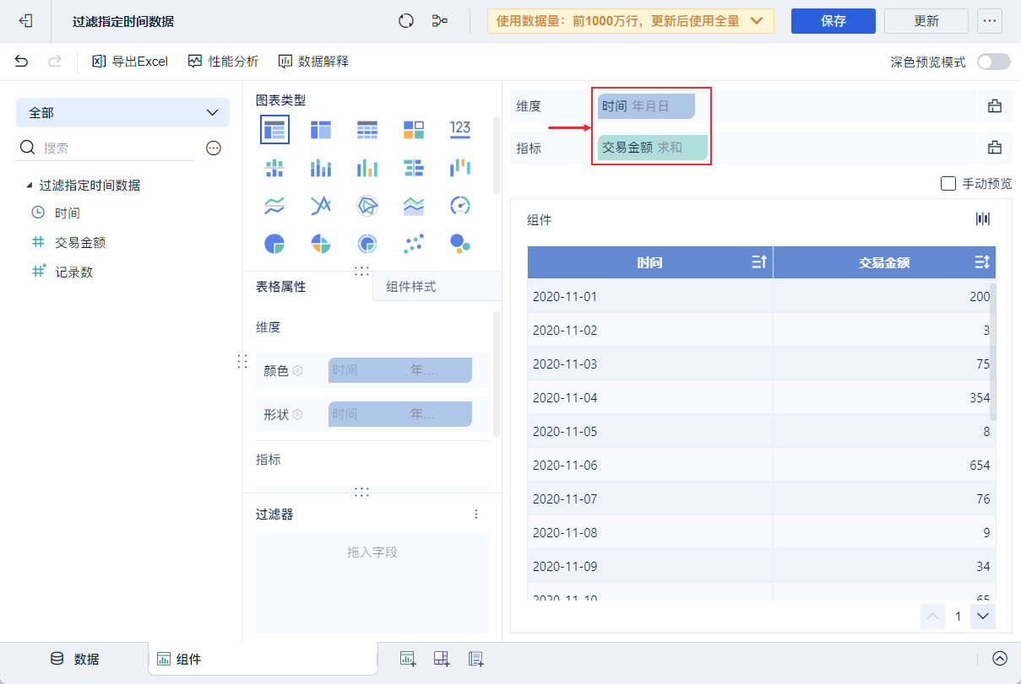The height and width of the screenshot is (684, 1021).
Task: Select the stacked column chart type
Action: click(321, 167)
